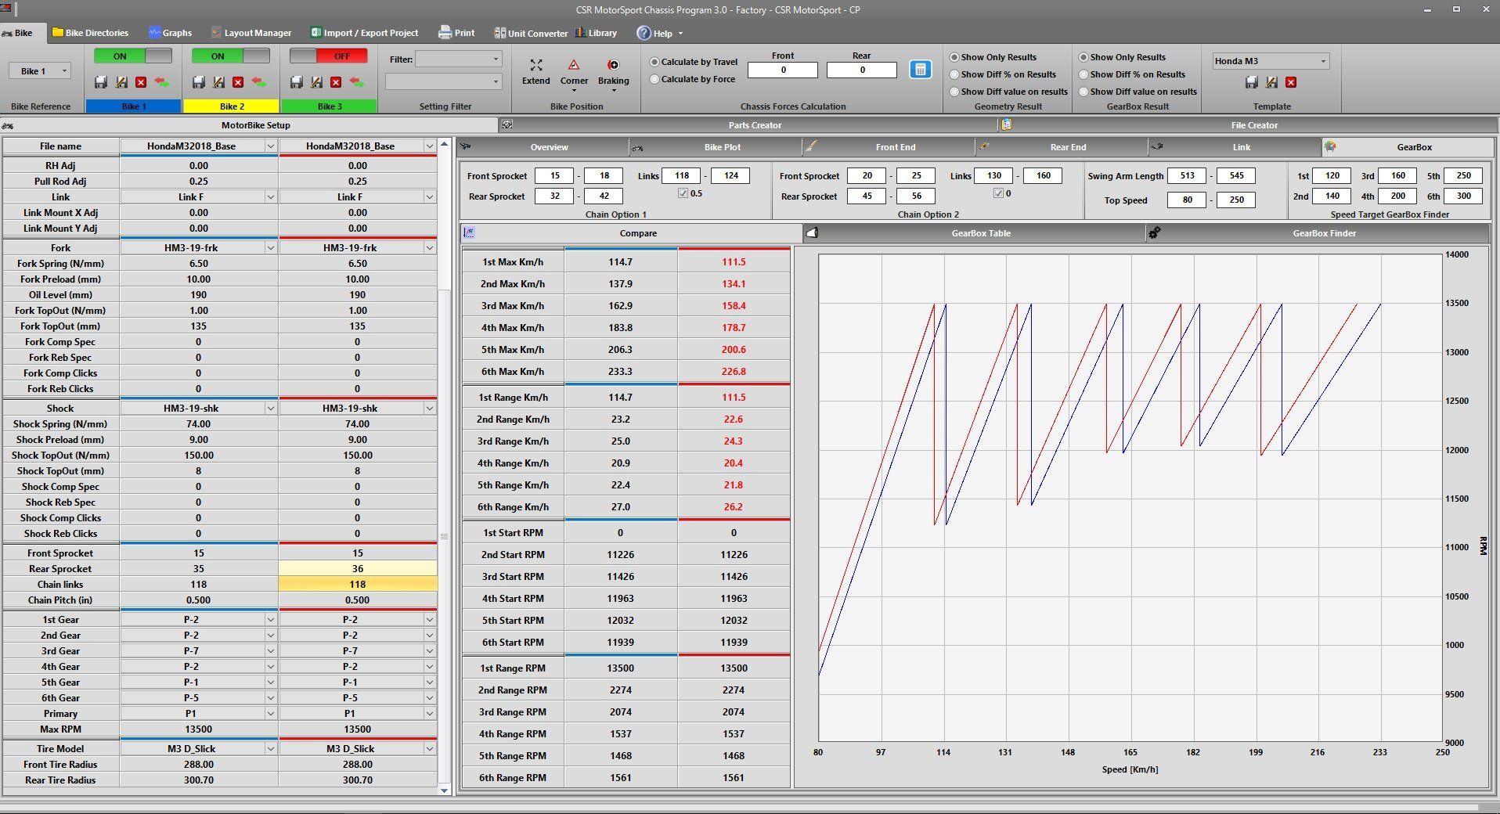Click Import / Export Project
Viewport: 1500px width, 814px height.
point(365,33)
